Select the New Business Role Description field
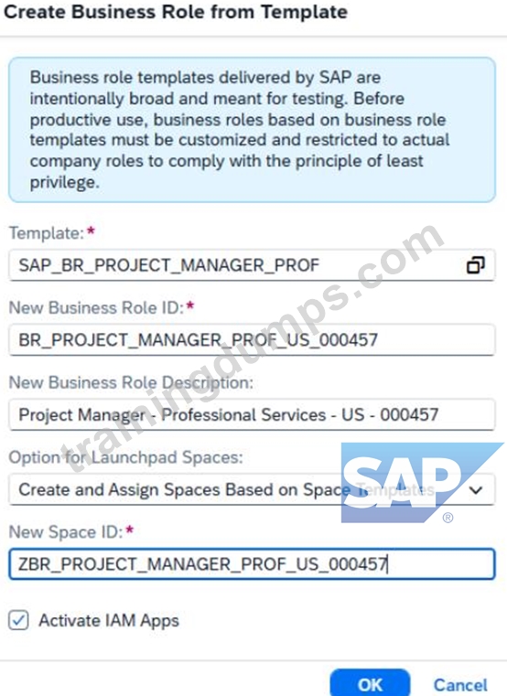Viewport: 507px width, 696px height. tap(252, 414)
